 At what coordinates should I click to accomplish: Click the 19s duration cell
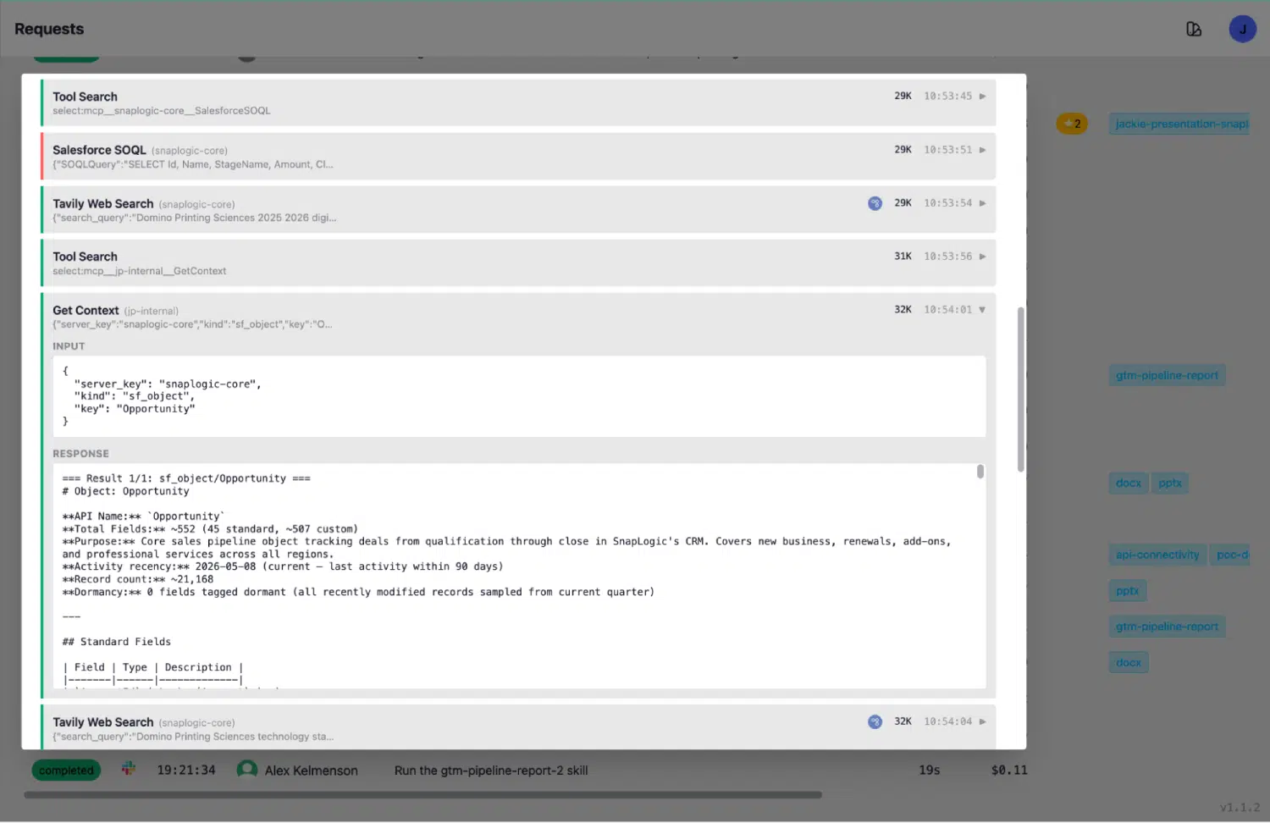(x=930, y=771)
